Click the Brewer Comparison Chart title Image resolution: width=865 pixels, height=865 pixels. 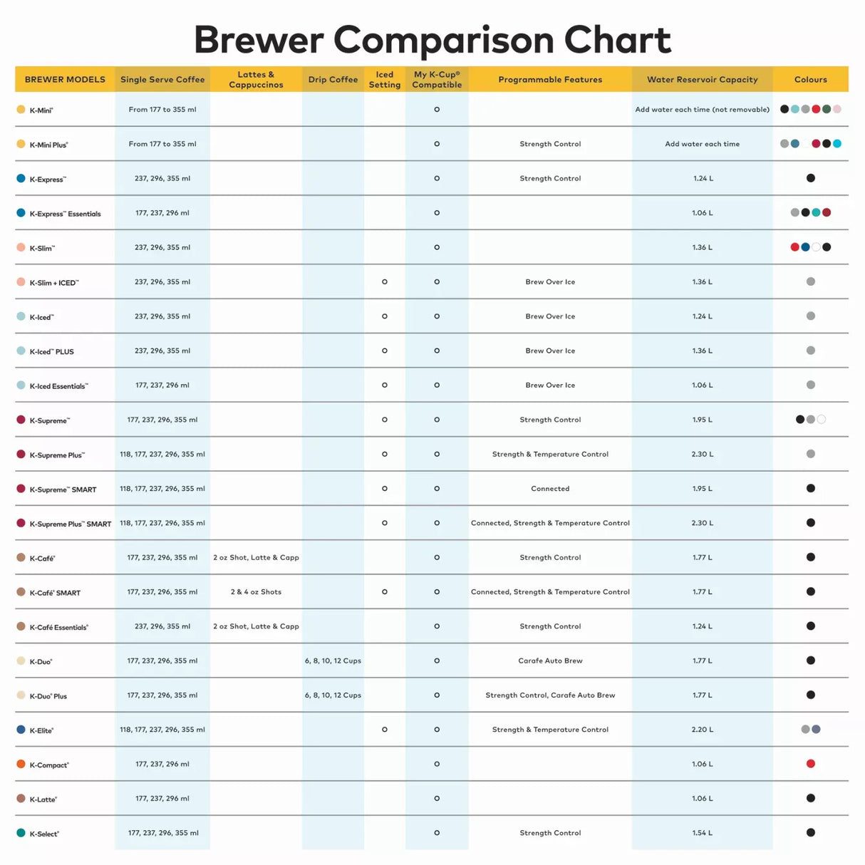point(432,40)
